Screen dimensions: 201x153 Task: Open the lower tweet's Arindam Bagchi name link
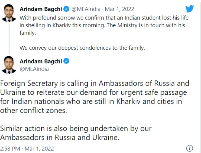coord(41,61)
